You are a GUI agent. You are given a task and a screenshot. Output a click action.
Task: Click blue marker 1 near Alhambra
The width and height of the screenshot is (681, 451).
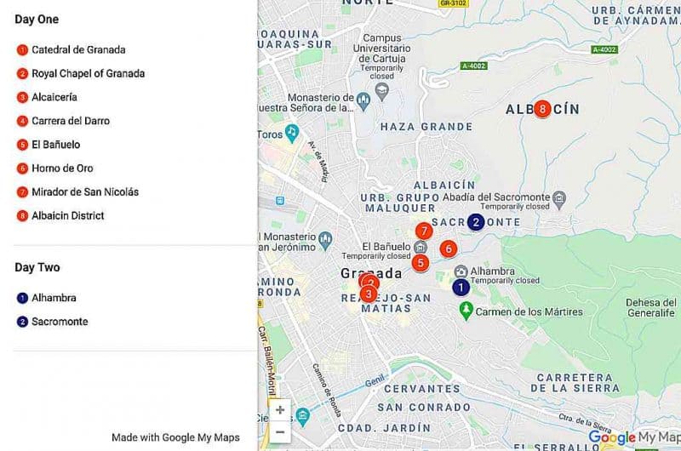[461, 288]
